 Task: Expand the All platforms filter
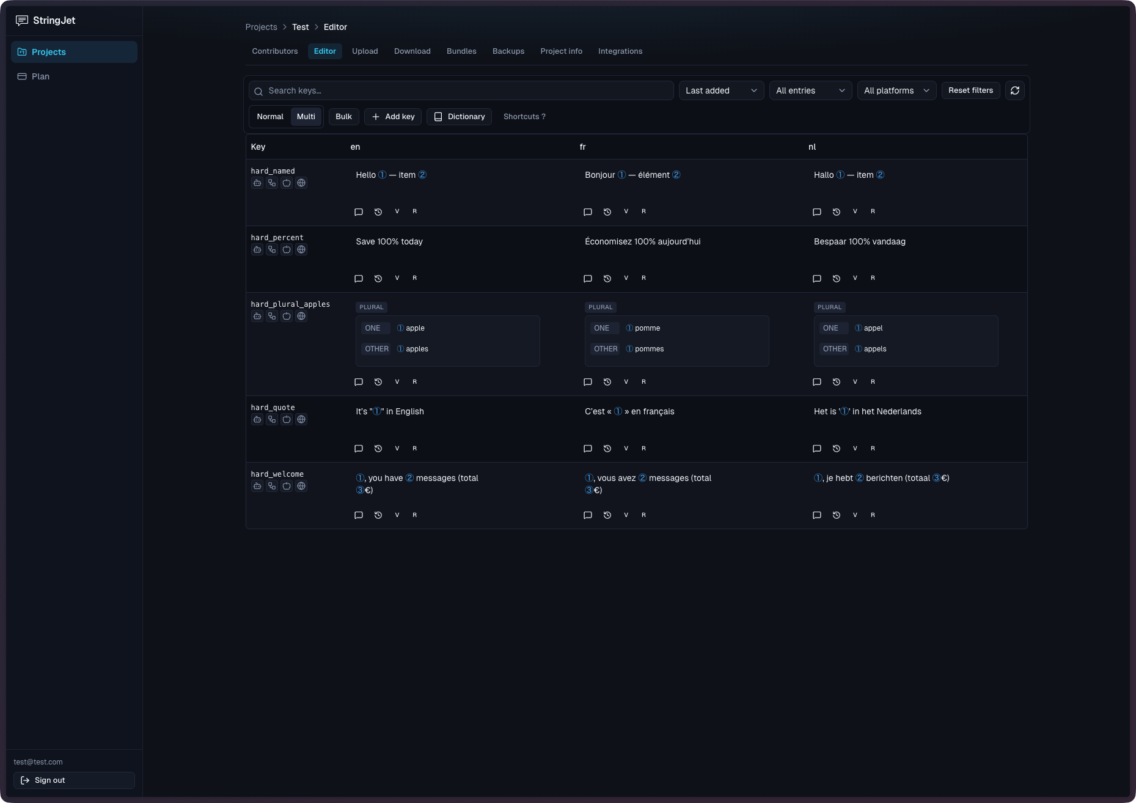coord(896,90)
